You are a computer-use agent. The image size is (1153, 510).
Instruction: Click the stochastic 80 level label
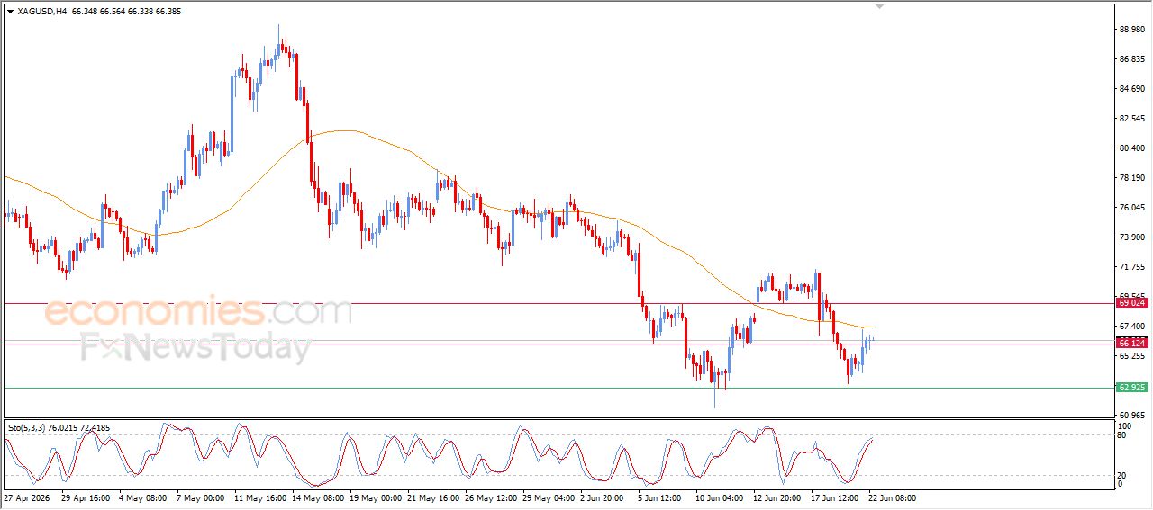click(1122, 435)
